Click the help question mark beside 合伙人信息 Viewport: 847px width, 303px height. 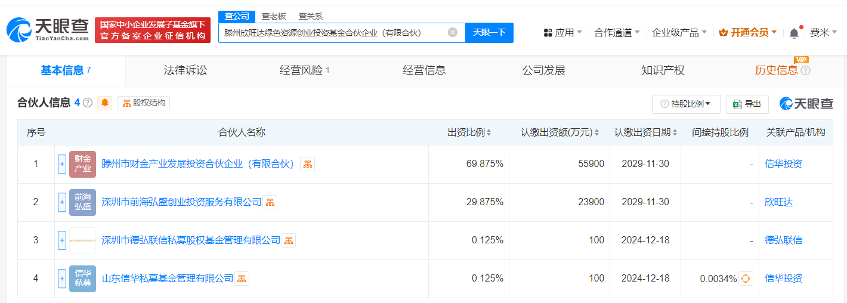coord(88,103)
